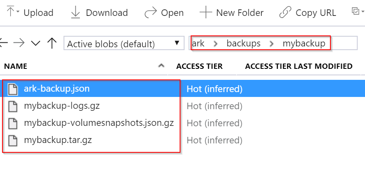Select the backups breadcrumb segment

244,43
